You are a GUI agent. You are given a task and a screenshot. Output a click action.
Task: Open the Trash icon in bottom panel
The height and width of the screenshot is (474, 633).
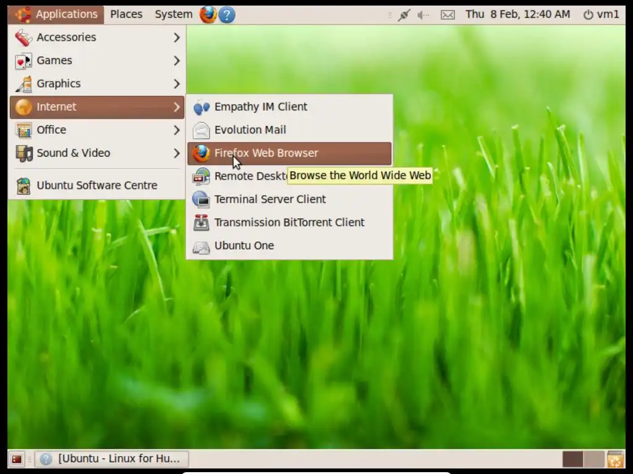615,459
